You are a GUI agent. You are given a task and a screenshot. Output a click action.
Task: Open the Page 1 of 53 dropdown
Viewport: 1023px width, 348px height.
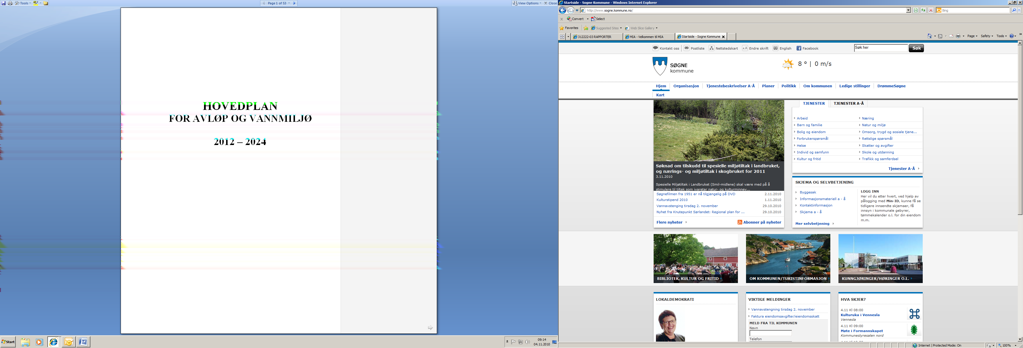[279, 3]
